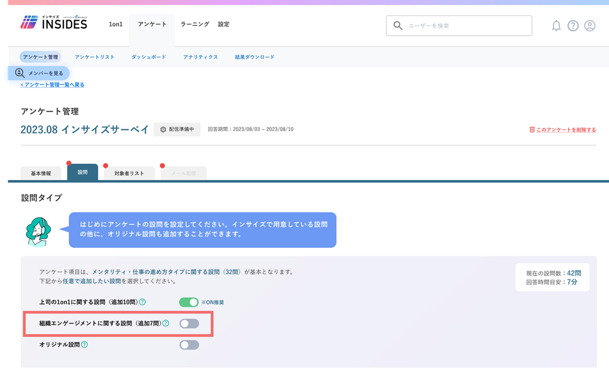Switch to the 対象者リスト tab
The height and width of the screenshot is (384, 609).
click(129, 173)
